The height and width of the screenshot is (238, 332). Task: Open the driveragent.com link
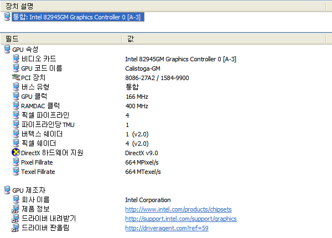pos(167,228)
